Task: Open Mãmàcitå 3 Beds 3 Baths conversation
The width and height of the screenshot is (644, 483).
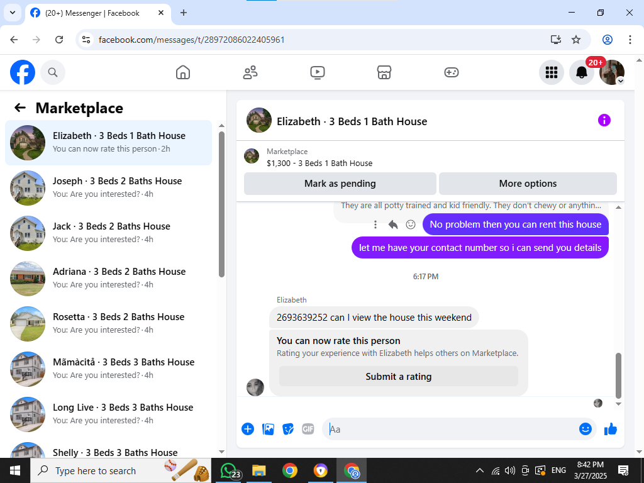Action: 108,369
